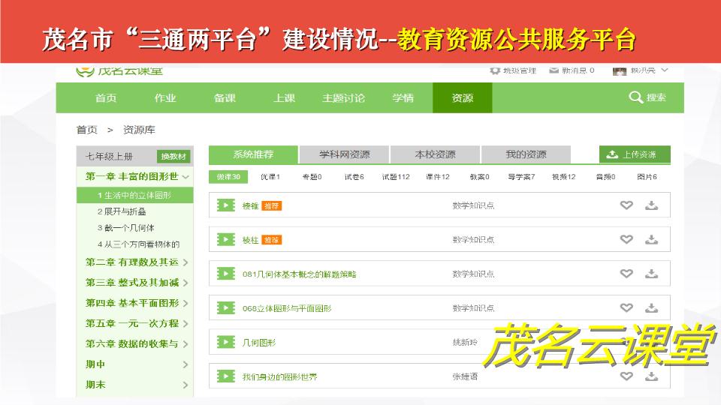Click the search magnifier icon in navigation bar
Screen dimensions: 721x405
[635, 97]
